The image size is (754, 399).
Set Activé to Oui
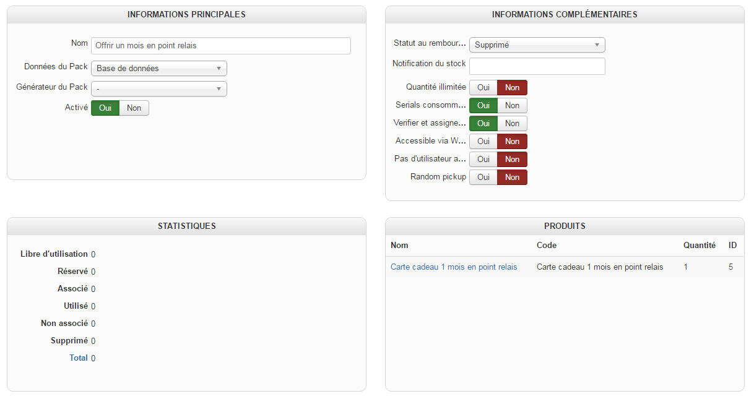pyautogui.click(x=105, y=108)
